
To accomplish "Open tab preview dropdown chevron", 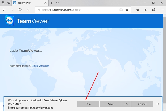I will coord(57,3).
